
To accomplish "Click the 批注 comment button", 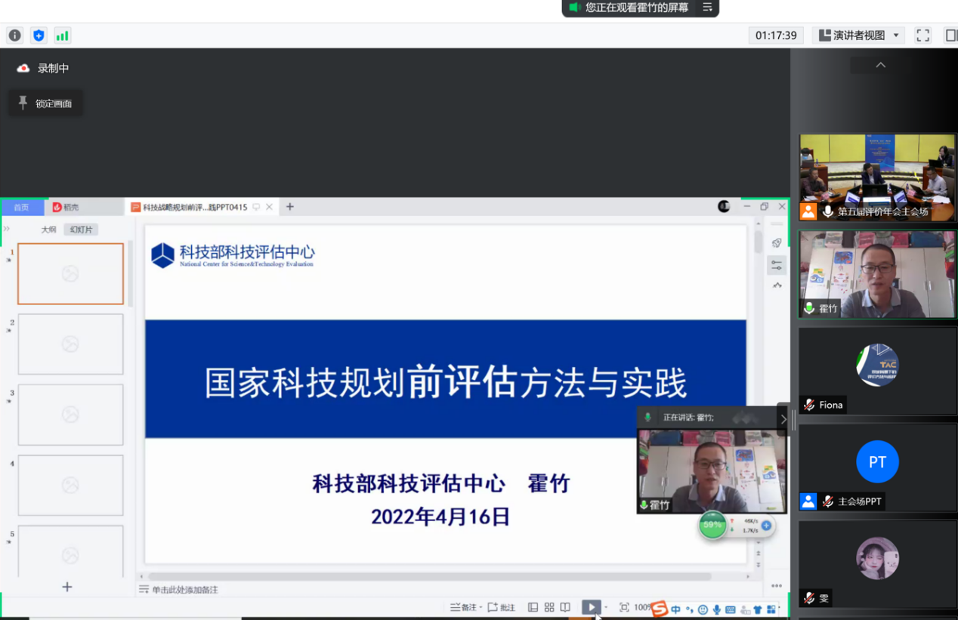I will coord(502,607).
